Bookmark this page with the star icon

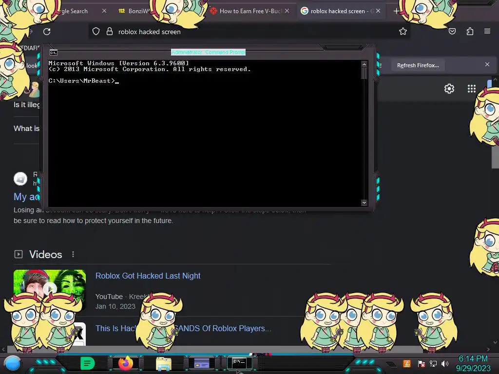tap(403, 31)
